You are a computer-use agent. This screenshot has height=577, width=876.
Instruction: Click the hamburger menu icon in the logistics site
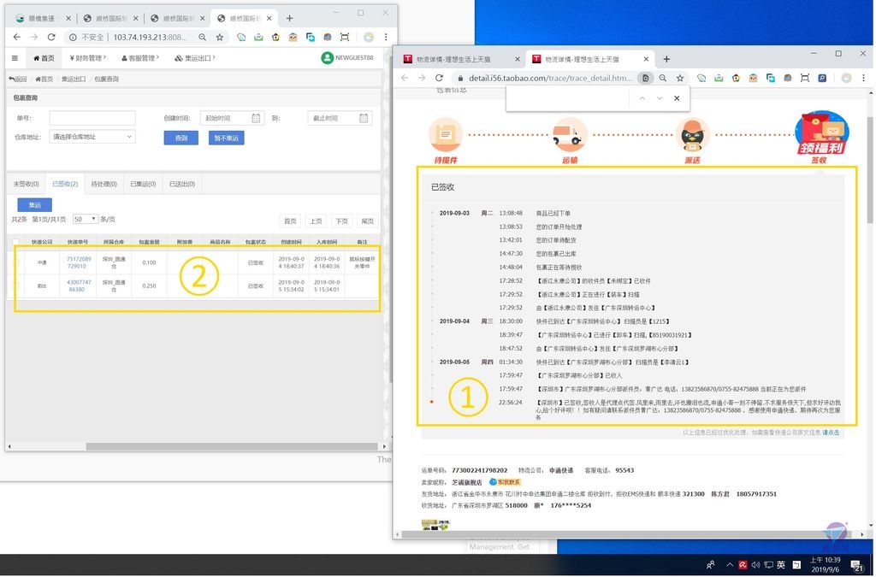15,58
